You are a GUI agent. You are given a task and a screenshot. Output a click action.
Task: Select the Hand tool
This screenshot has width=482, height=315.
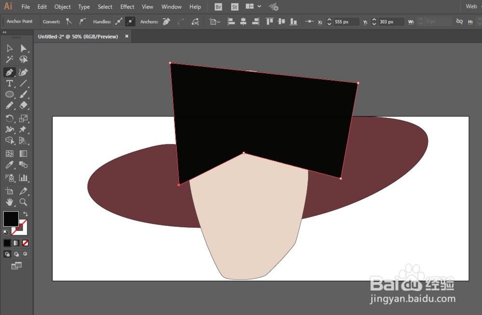click(9, 202)
